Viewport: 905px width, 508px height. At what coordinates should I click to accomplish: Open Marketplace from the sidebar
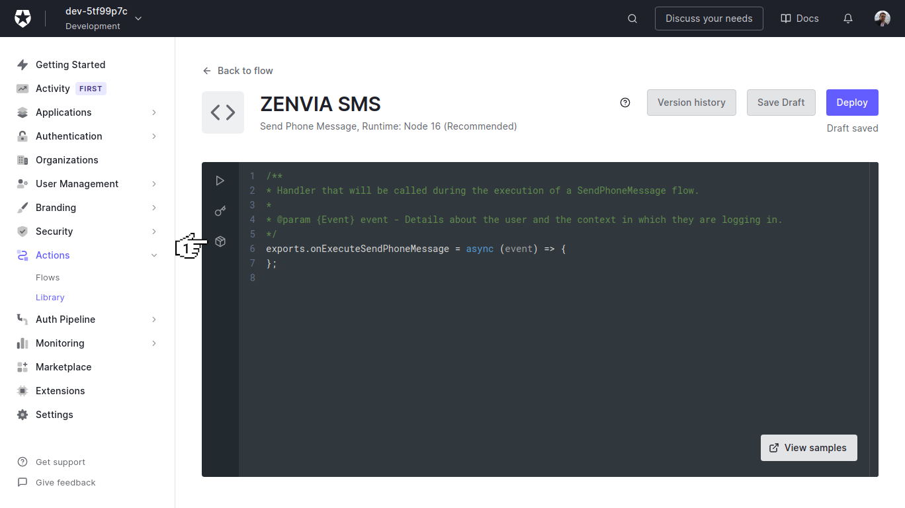pyautogui.click(x=63, y=366)
